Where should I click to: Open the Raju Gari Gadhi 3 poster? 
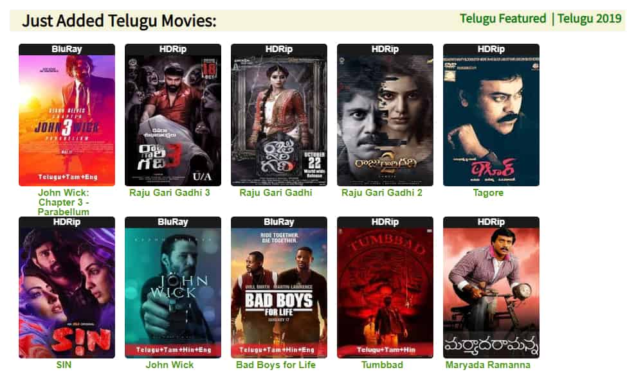click(173, 115)
